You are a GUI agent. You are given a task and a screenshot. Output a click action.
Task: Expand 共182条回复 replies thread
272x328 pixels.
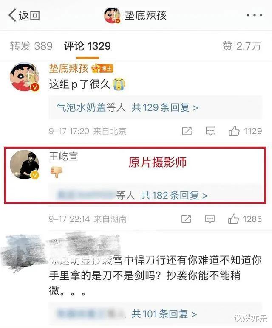174,196
